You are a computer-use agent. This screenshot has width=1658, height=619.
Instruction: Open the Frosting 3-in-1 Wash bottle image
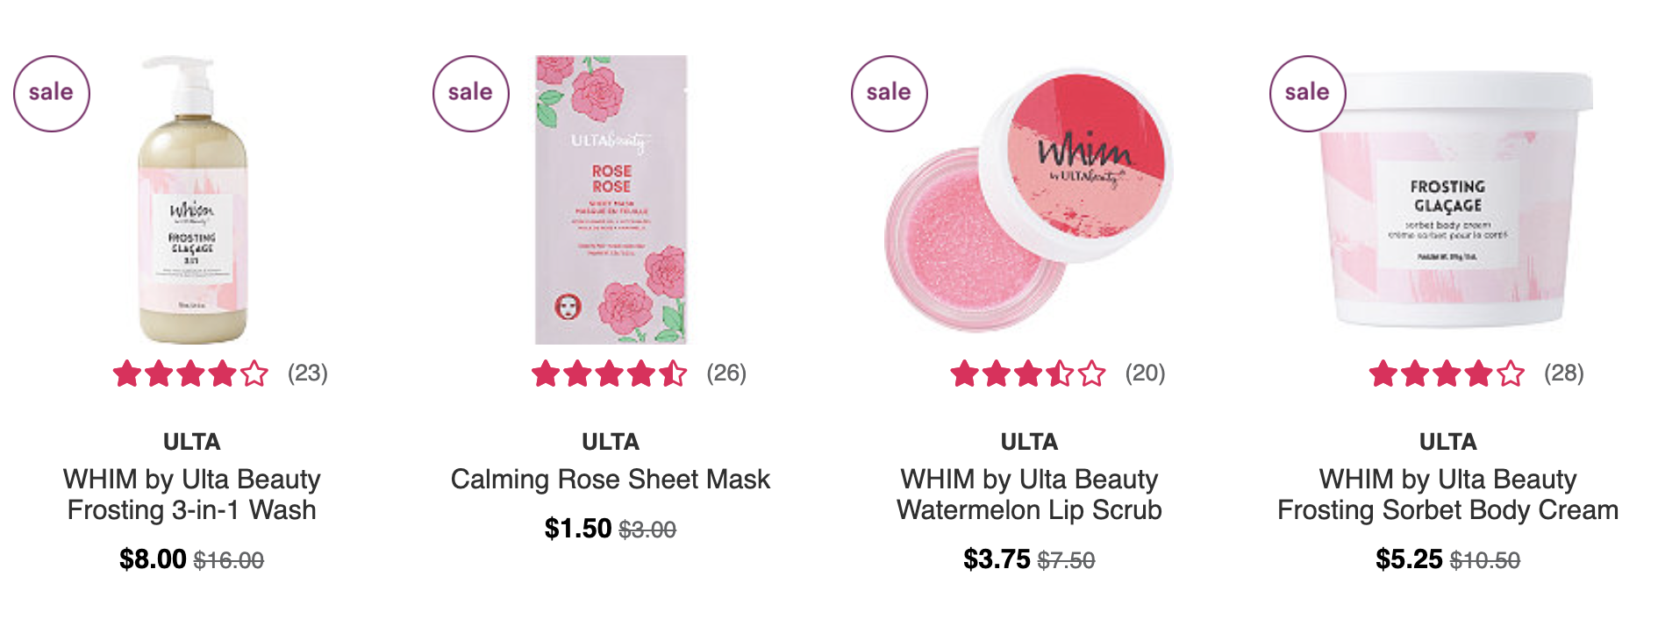[x=193, y=200]
